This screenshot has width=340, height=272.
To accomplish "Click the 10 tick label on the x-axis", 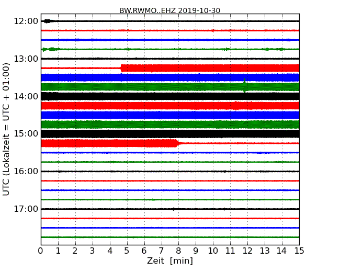I will 213,251.
